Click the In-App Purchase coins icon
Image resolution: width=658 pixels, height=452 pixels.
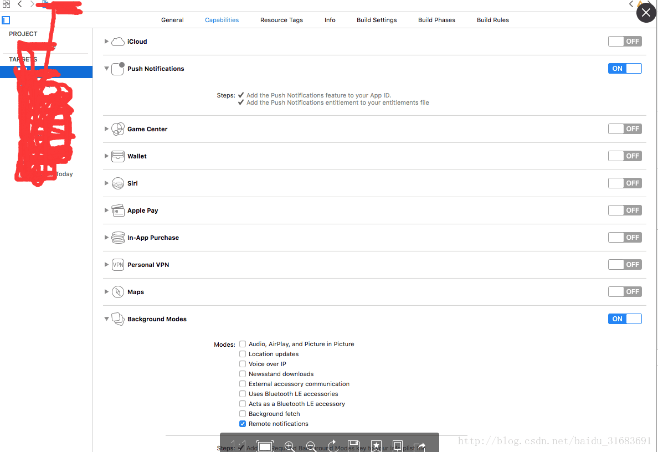pyautogui.click(x=118, y=238)
